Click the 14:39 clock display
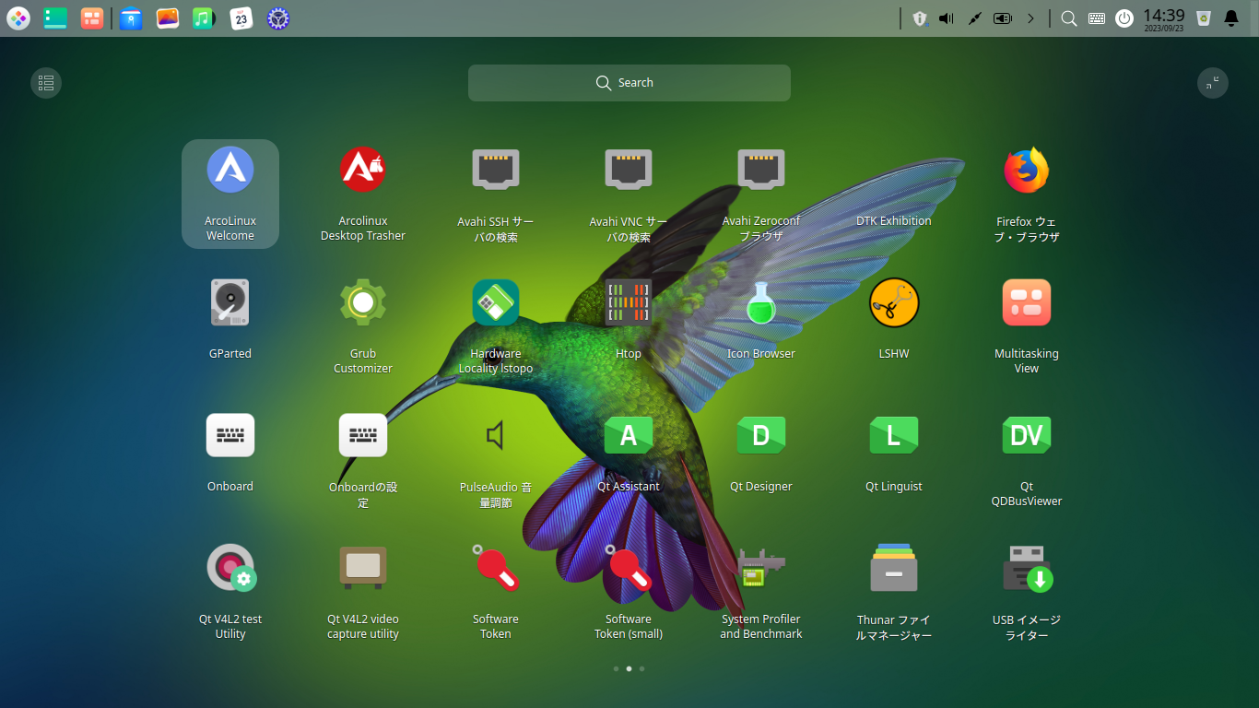 1164,18
